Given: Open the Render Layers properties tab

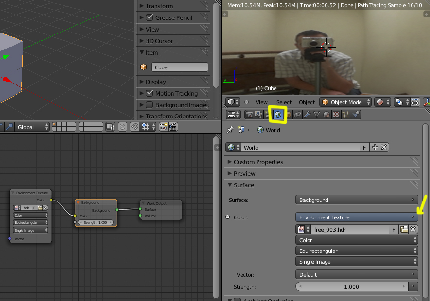Looking at the screenshot, I should (258, 115).
